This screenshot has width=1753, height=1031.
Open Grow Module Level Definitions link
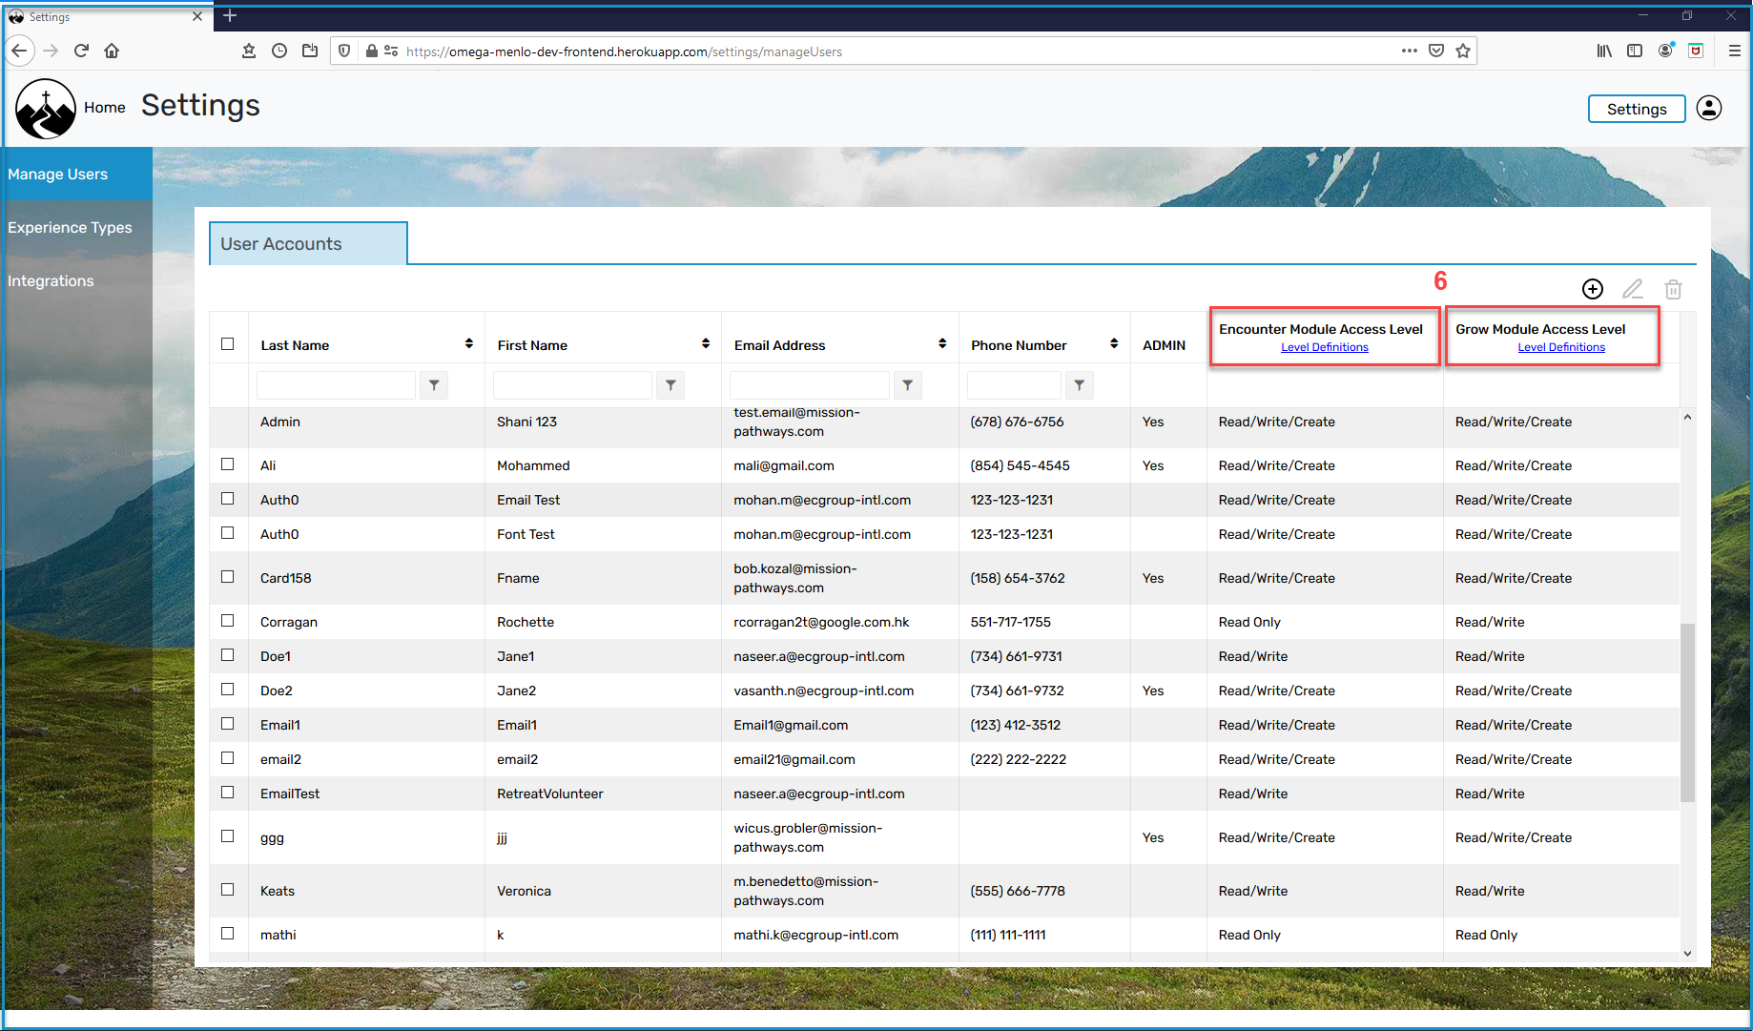(1561, 347)
